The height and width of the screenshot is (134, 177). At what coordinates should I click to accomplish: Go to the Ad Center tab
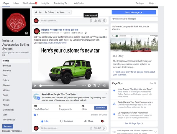click(79, 3)
